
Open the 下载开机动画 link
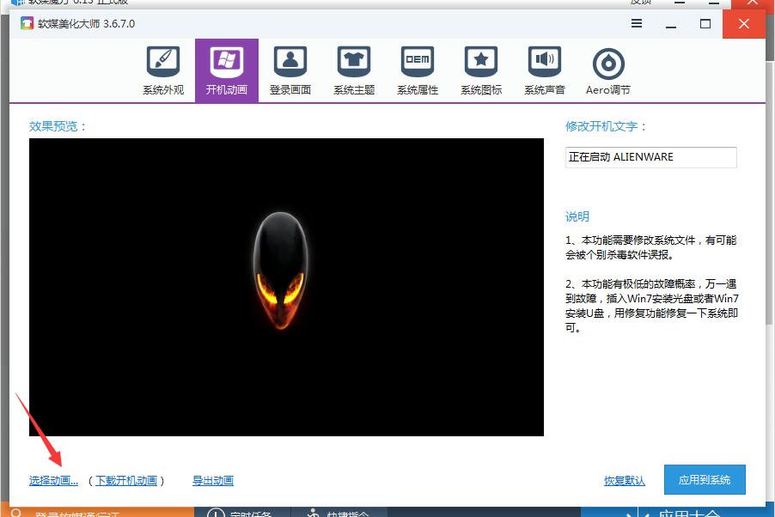tap(126, 480)
